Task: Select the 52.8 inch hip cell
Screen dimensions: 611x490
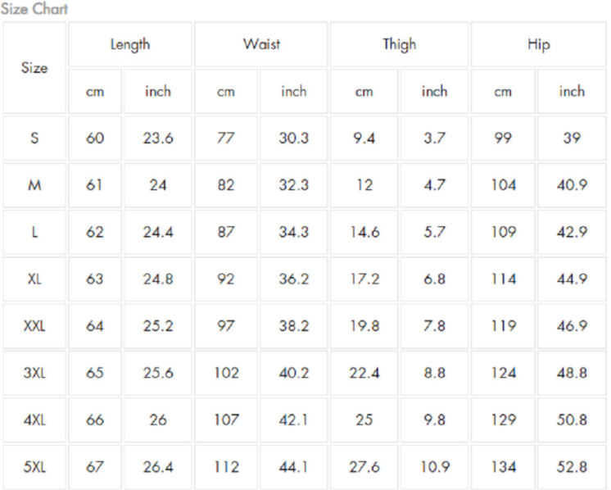Action: pos(572,467)
